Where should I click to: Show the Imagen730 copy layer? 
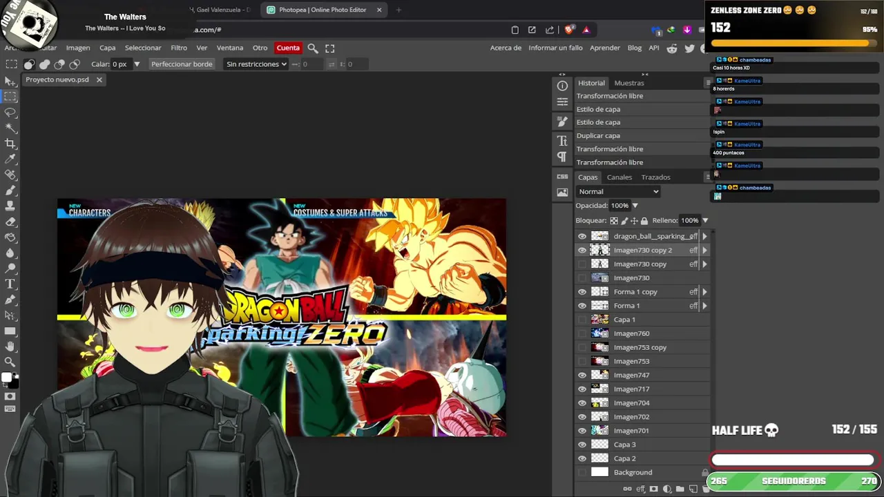pyautogui.click(x=582, y=264)
